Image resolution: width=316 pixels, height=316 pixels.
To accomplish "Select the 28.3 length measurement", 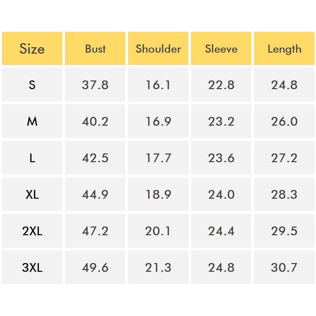I will tap(284, 194).
